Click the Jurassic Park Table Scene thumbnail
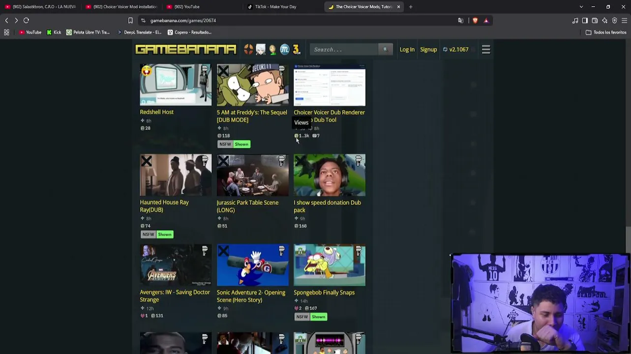The width and height of the screenshot is (631, 354). 253,175
